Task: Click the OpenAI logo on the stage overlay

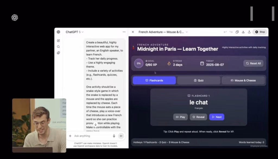Action: [15, 17]
